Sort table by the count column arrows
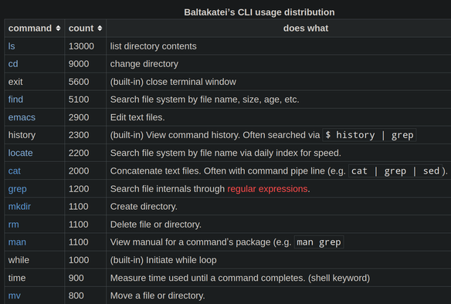The height and width of the screenshot is (304, 451). pos(100,28)
